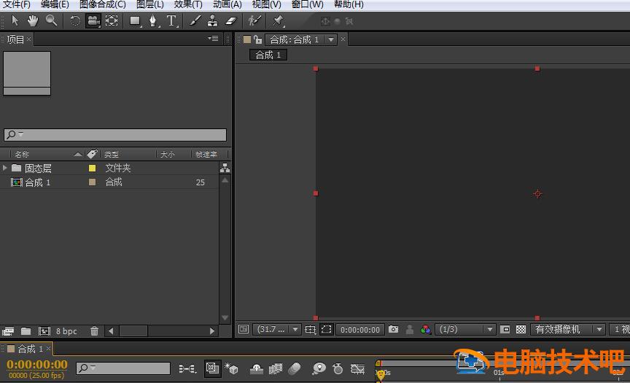
Task: Open grid and guide options dropdown
Action: point(310,330)
